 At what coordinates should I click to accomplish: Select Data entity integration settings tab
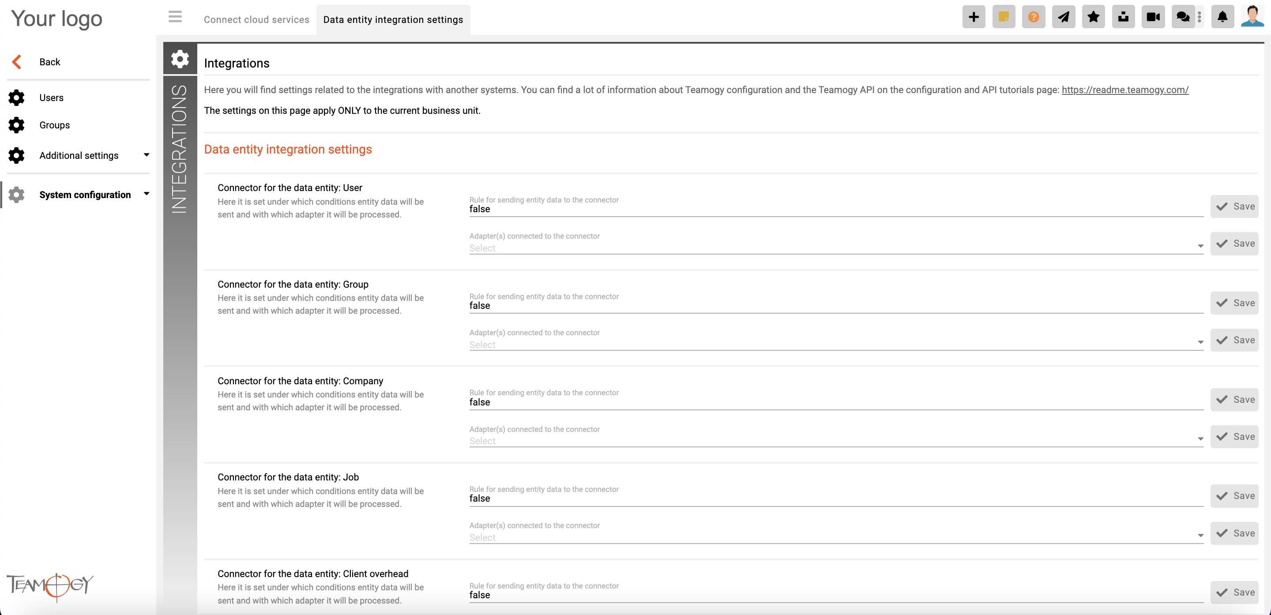pos(393,20)
